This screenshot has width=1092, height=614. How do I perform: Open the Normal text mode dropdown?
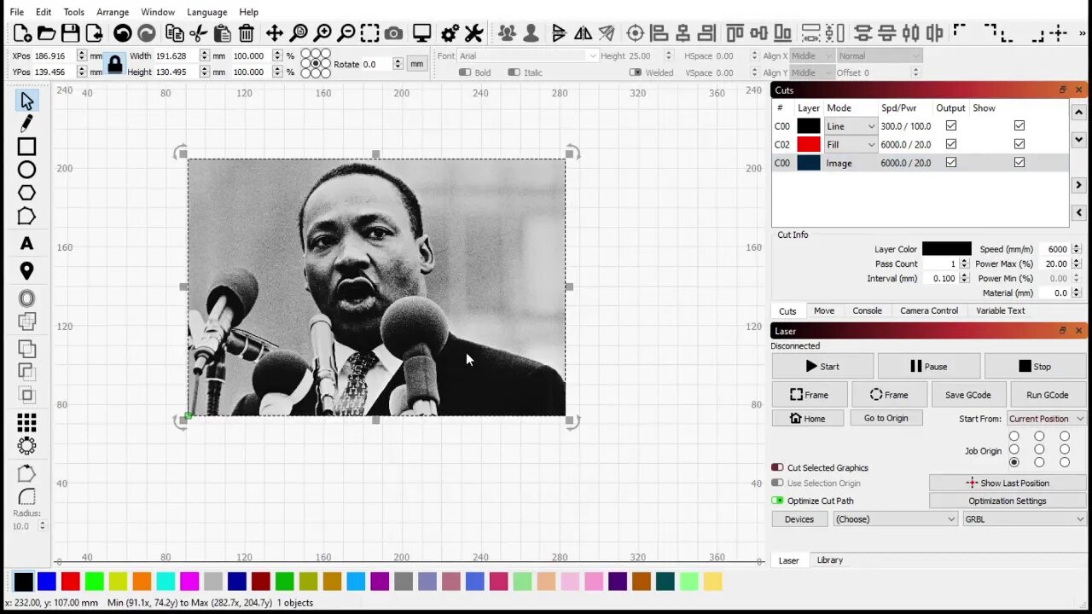click(879, 56)
